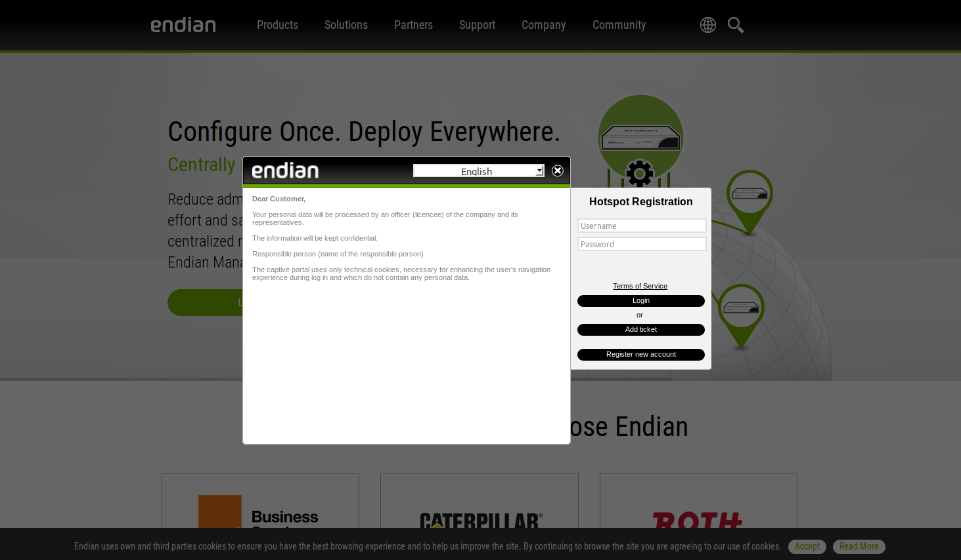
Task: Click the Endian logo in dialog
Action: [285, 170]
